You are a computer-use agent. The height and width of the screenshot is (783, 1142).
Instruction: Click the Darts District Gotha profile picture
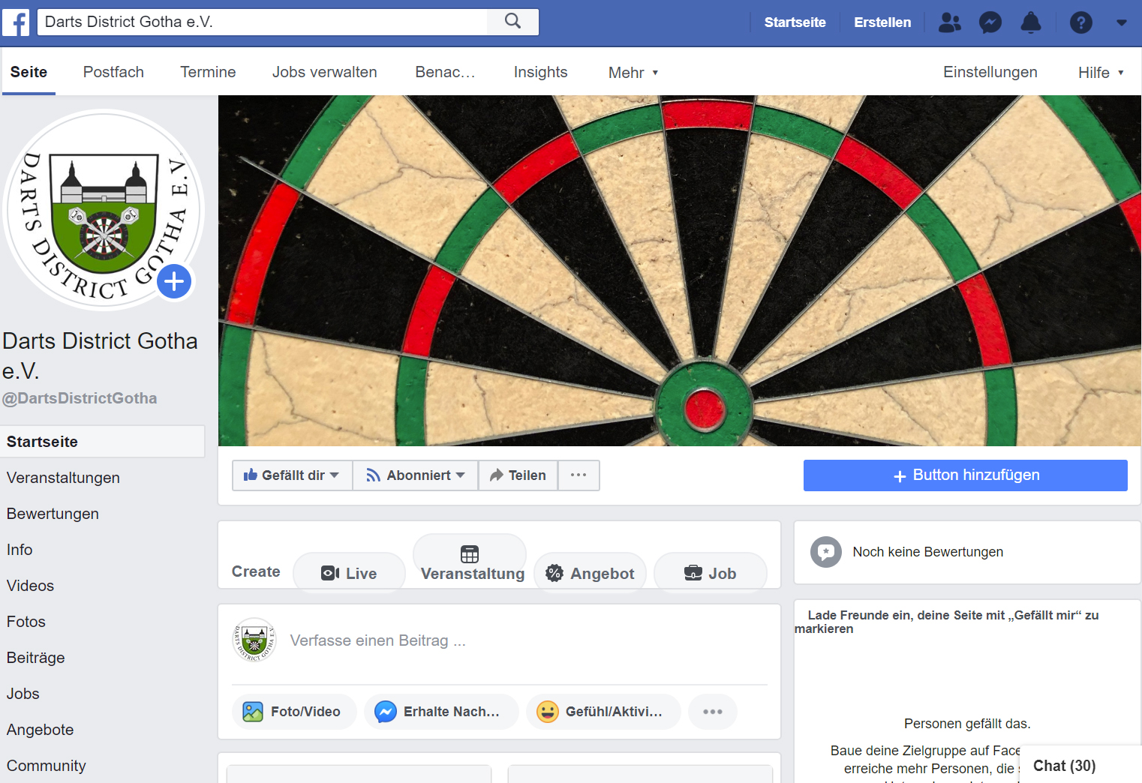[x=104, y=209]
